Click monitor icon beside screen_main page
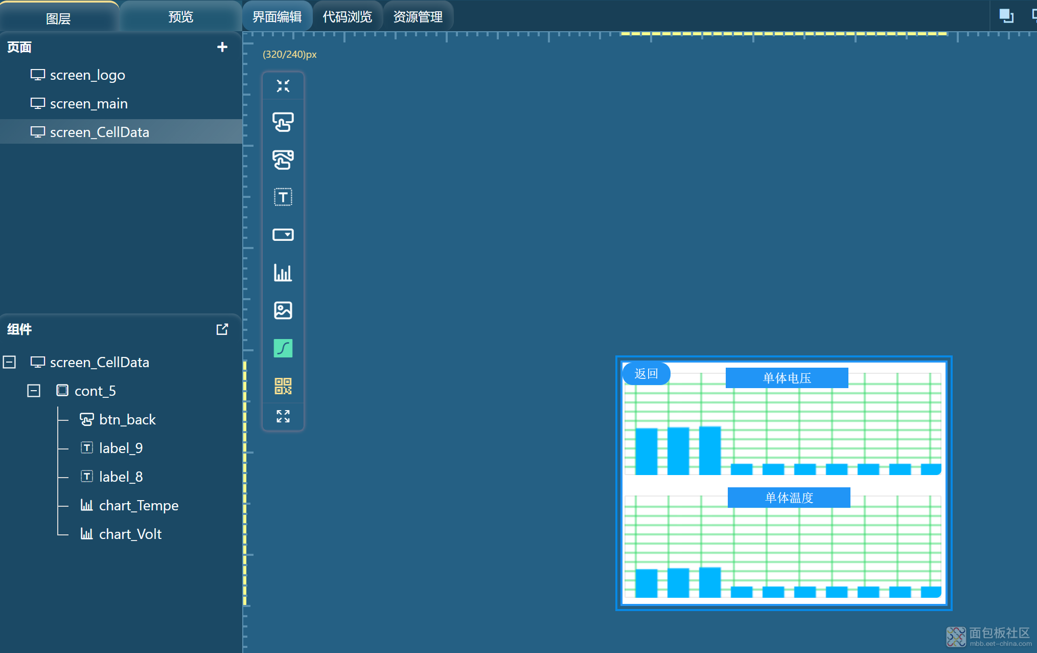 point(37,104)
